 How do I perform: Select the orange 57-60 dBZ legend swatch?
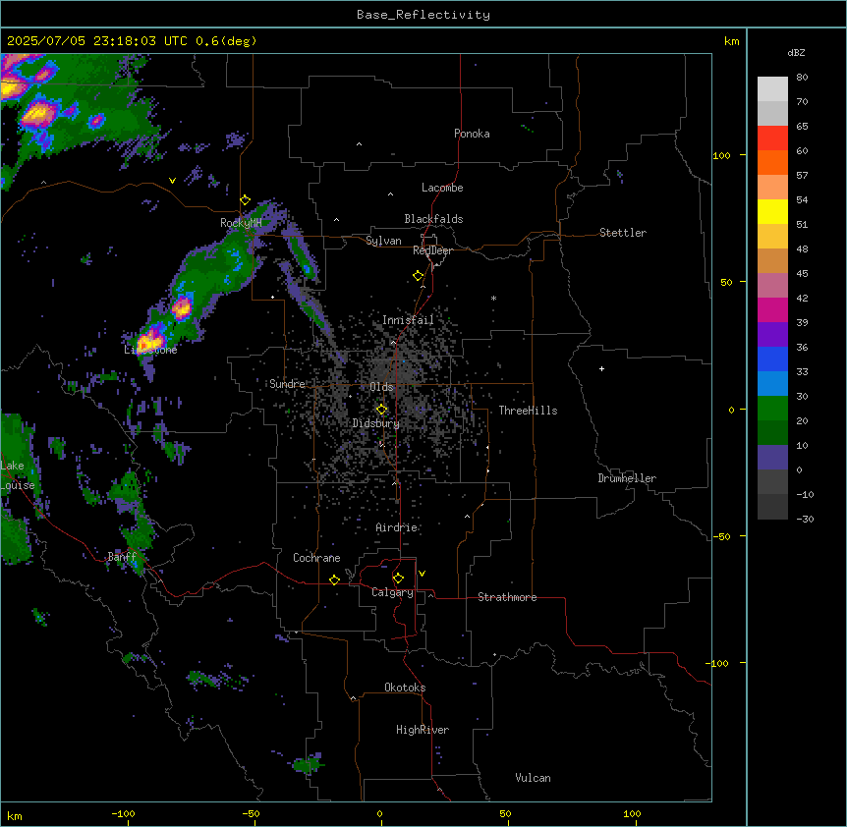tap(772, 162)
